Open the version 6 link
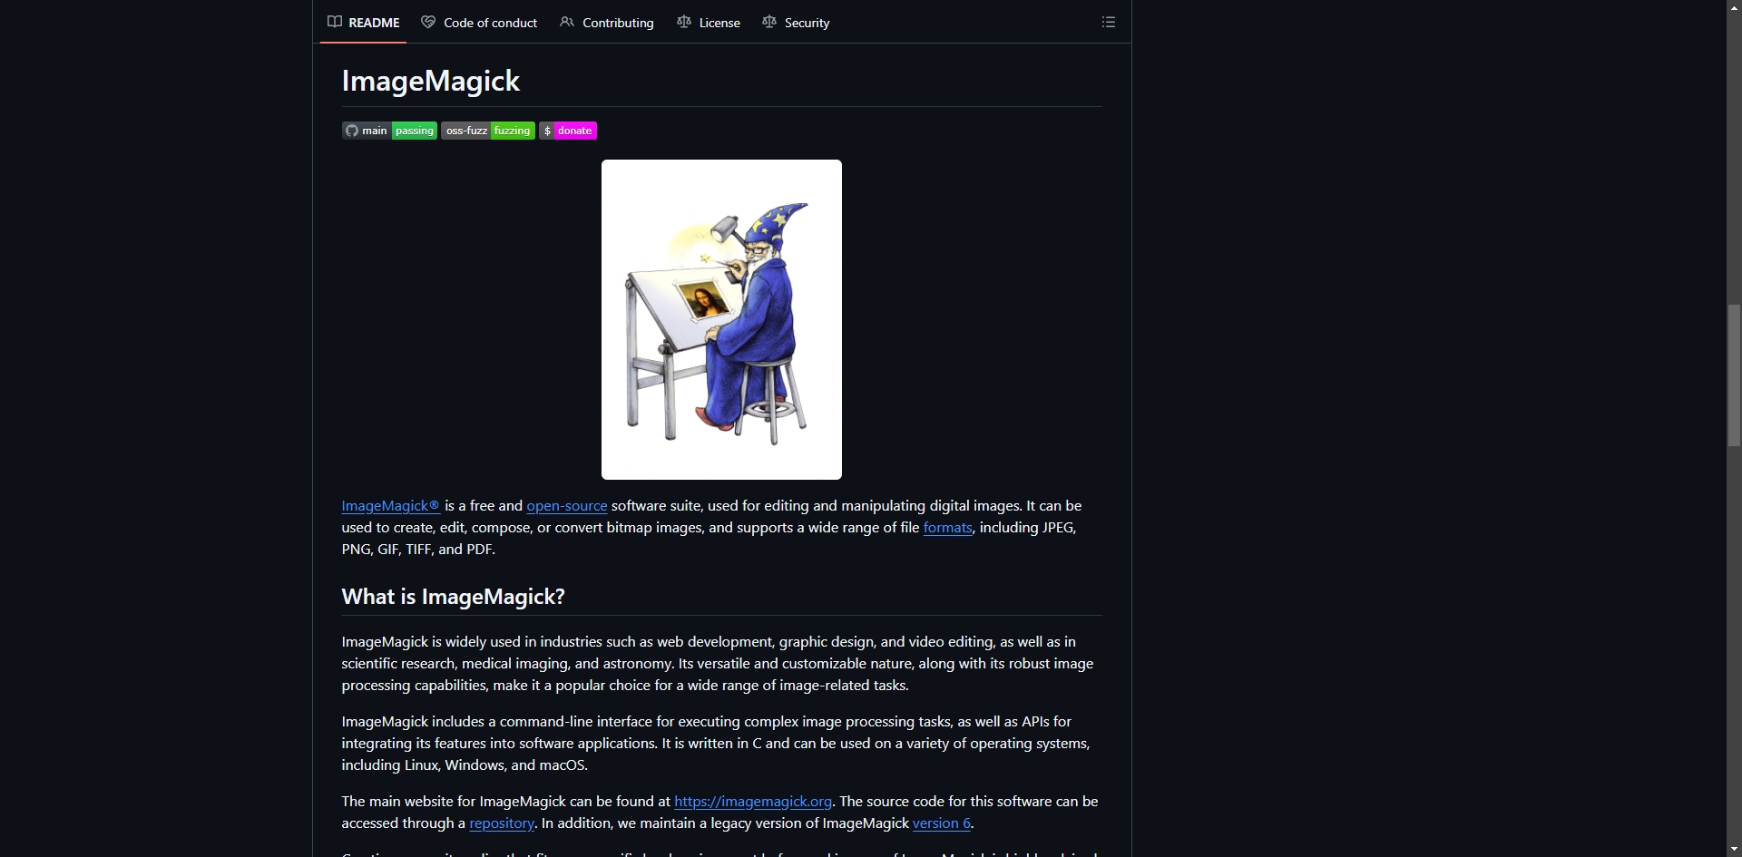 point(942,823)
